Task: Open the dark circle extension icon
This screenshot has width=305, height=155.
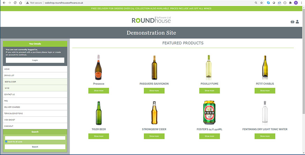Action: [x=274, y=3]
